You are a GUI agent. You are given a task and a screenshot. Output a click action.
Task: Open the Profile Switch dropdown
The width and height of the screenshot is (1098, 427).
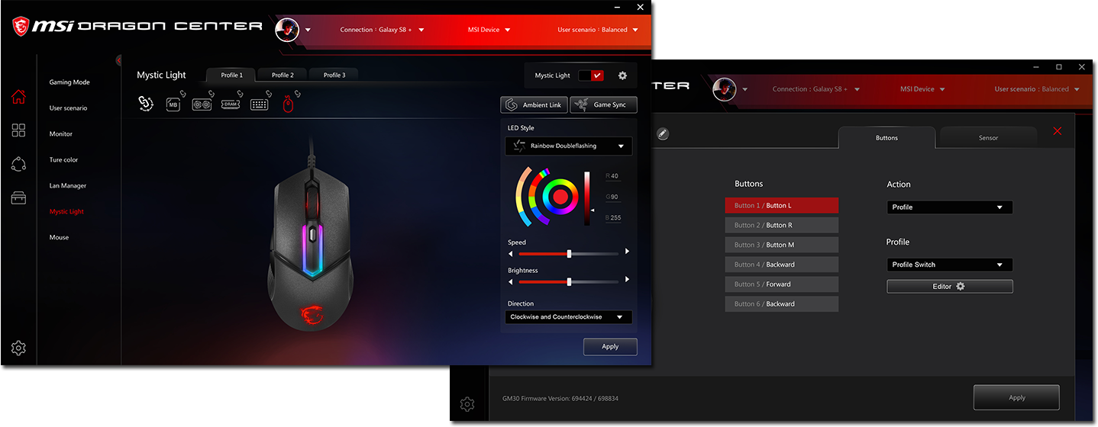click(x=949, y=265)
